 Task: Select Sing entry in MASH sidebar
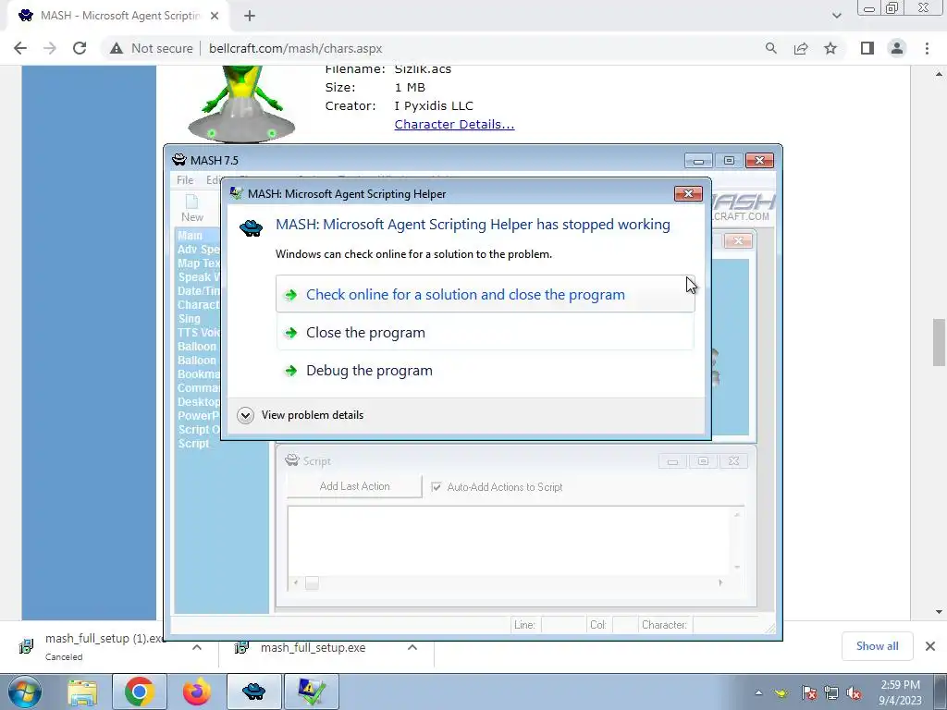coord(189,319)
